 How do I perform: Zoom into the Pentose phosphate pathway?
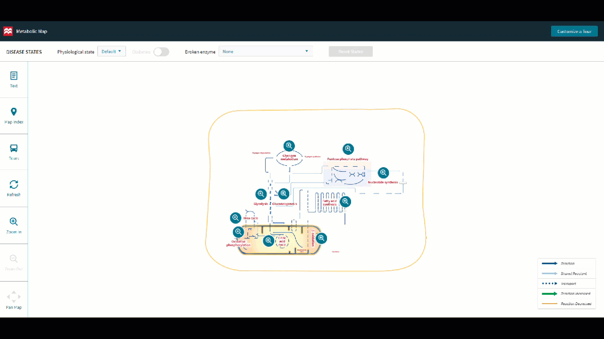point(348,149)
